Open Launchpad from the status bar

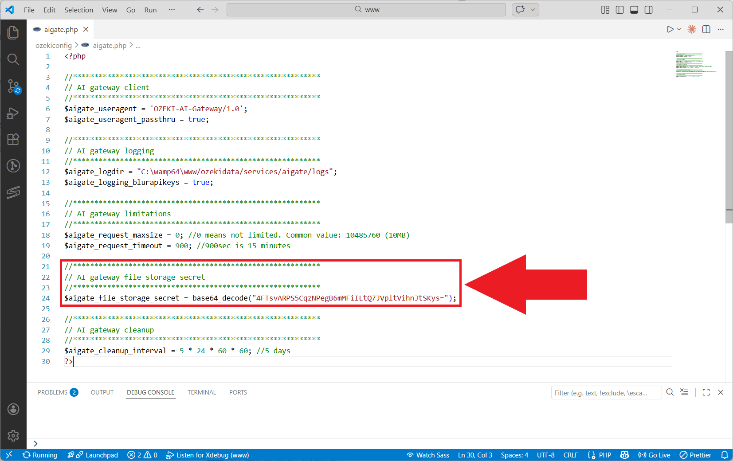tap(93, 455)
